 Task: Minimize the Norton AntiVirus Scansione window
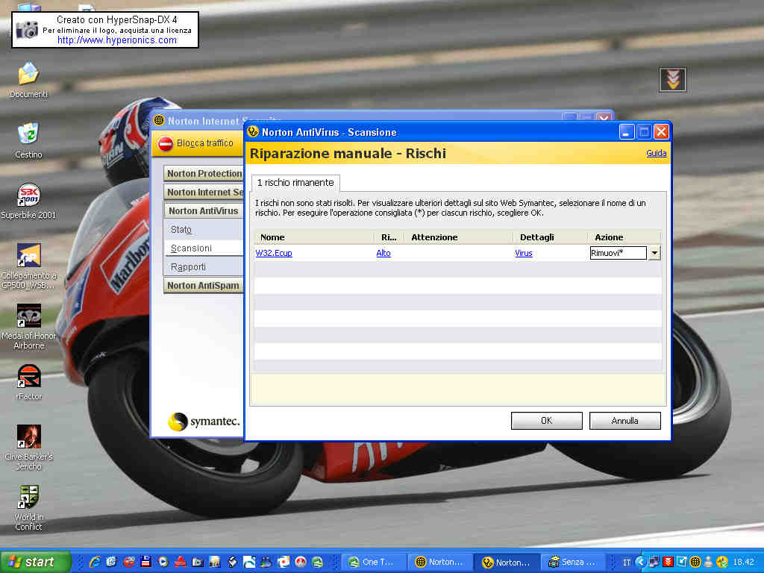627,131
